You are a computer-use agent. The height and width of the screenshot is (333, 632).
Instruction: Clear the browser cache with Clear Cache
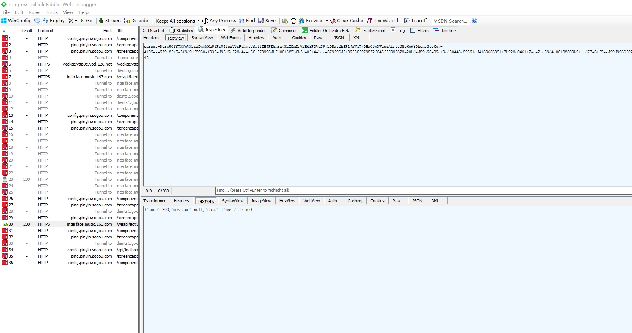(x=347, y=21)
